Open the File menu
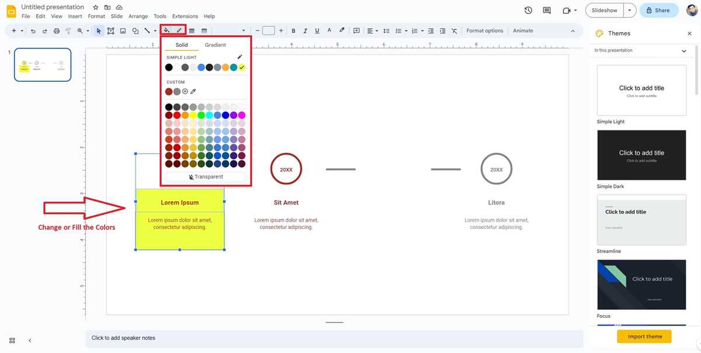 click(x=26, y=16)
